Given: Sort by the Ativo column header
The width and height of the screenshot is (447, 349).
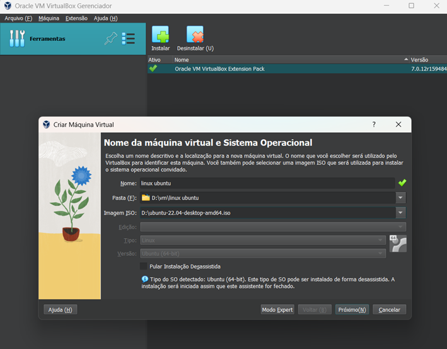Looking at the screenshot, I should [x=160, y=60].
